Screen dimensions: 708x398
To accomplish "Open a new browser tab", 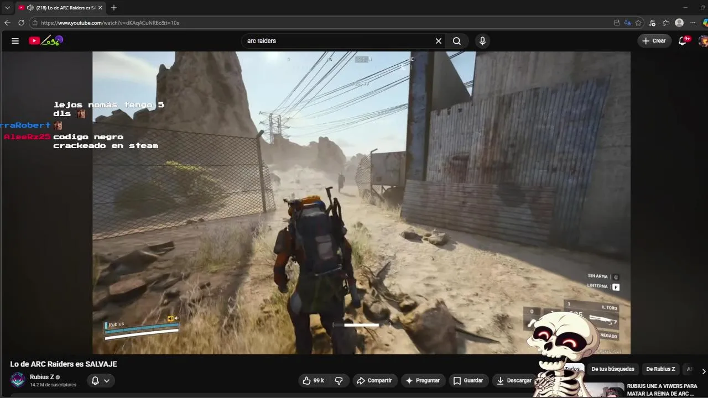I will 114,8.
